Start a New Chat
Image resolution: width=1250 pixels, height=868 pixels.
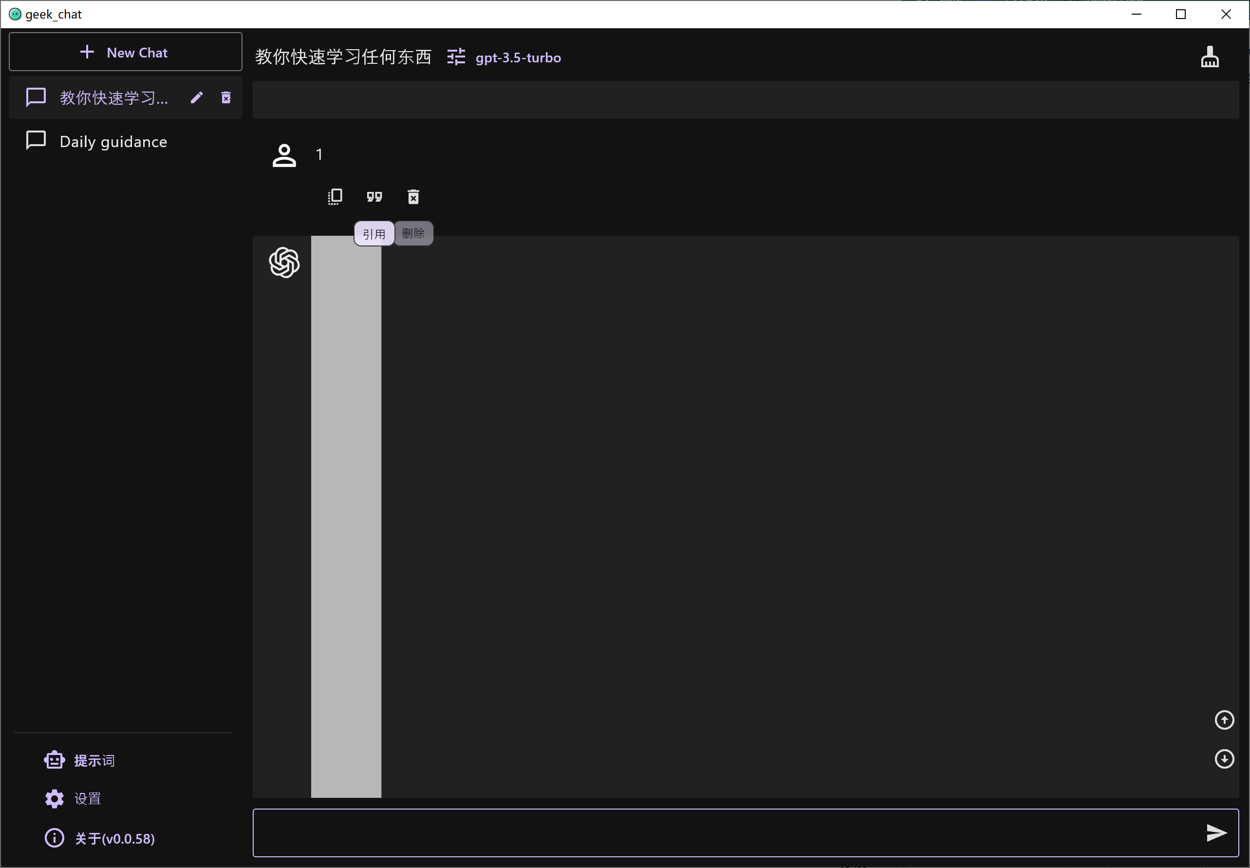tap(125, 52)
